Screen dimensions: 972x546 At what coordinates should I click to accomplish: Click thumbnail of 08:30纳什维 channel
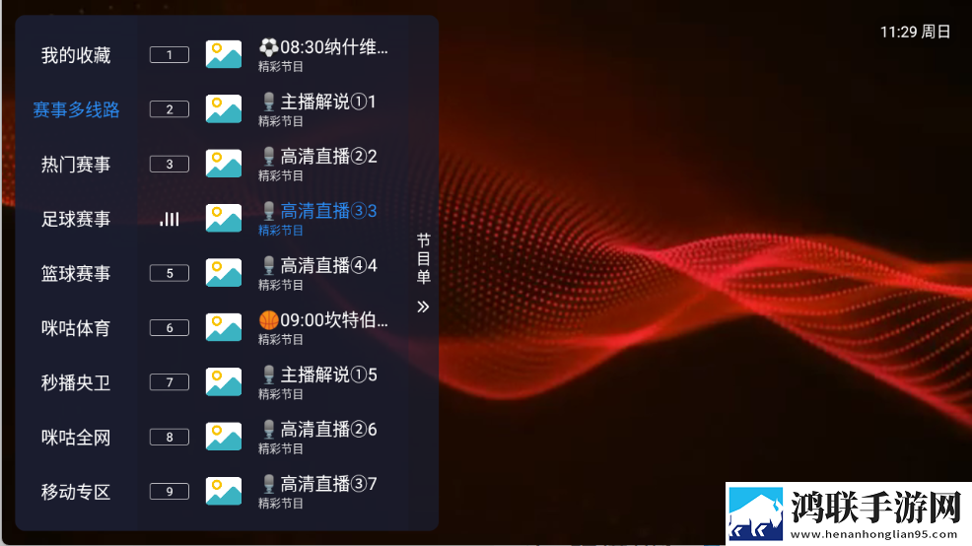tap(224, 54)
